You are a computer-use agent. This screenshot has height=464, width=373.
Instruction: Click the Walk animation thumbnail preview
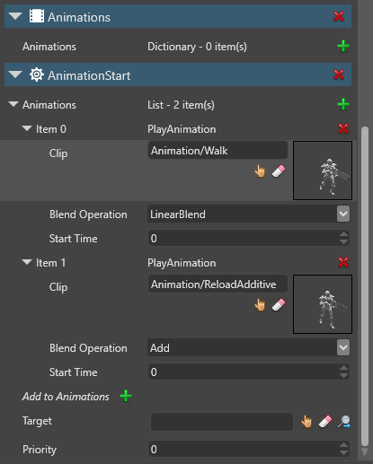point(323,171)
